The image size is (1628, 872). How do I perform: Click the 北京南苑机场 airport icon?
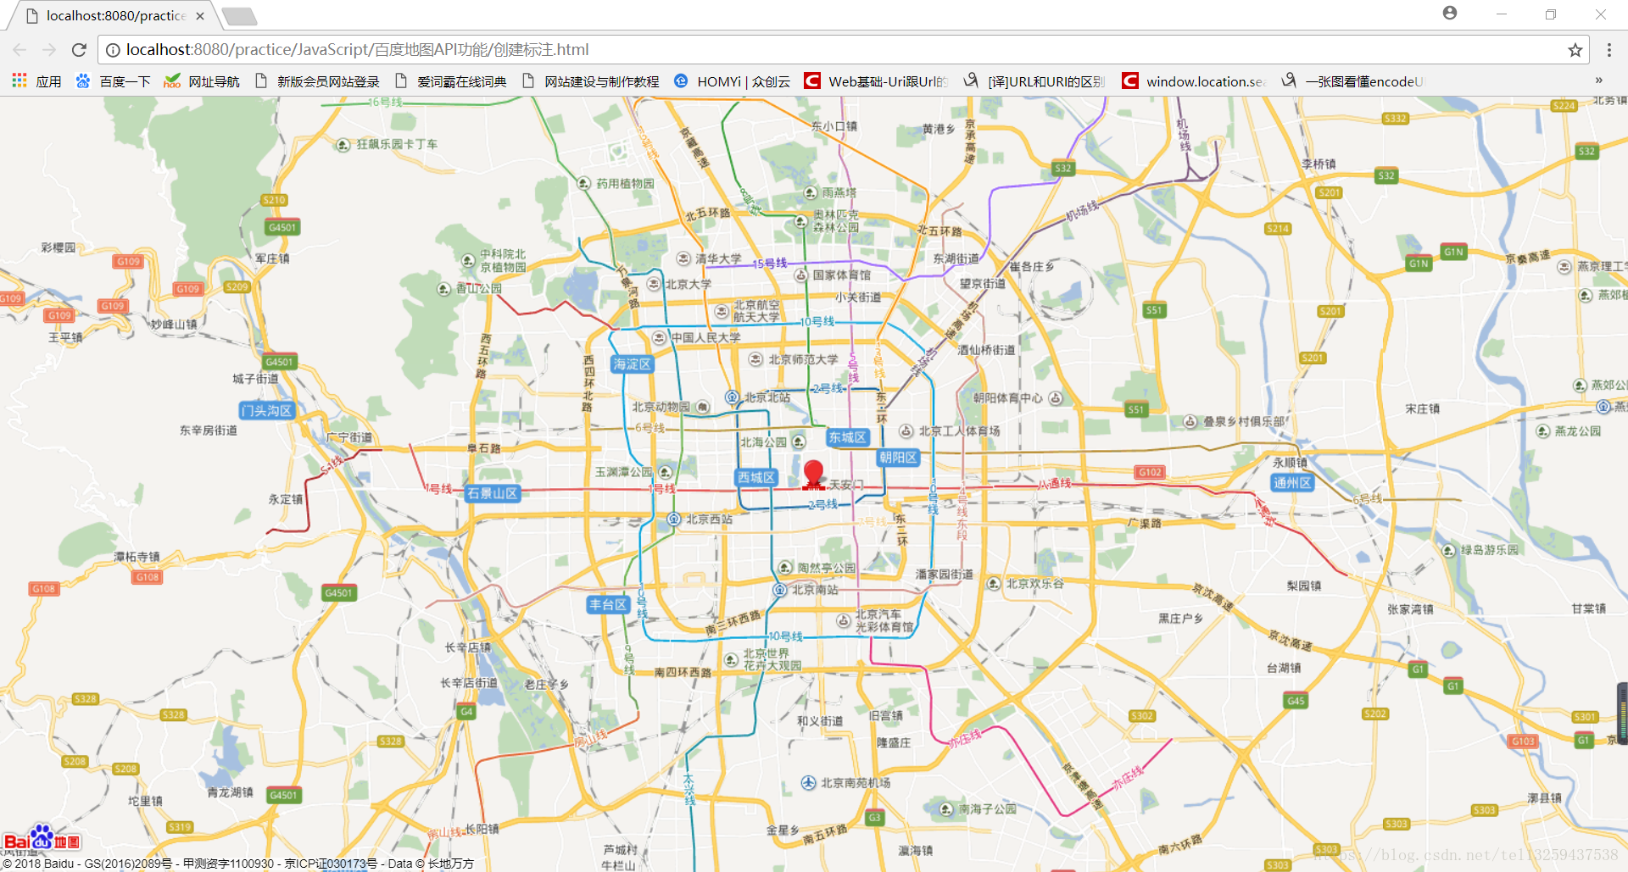click(x=808, y=783)
